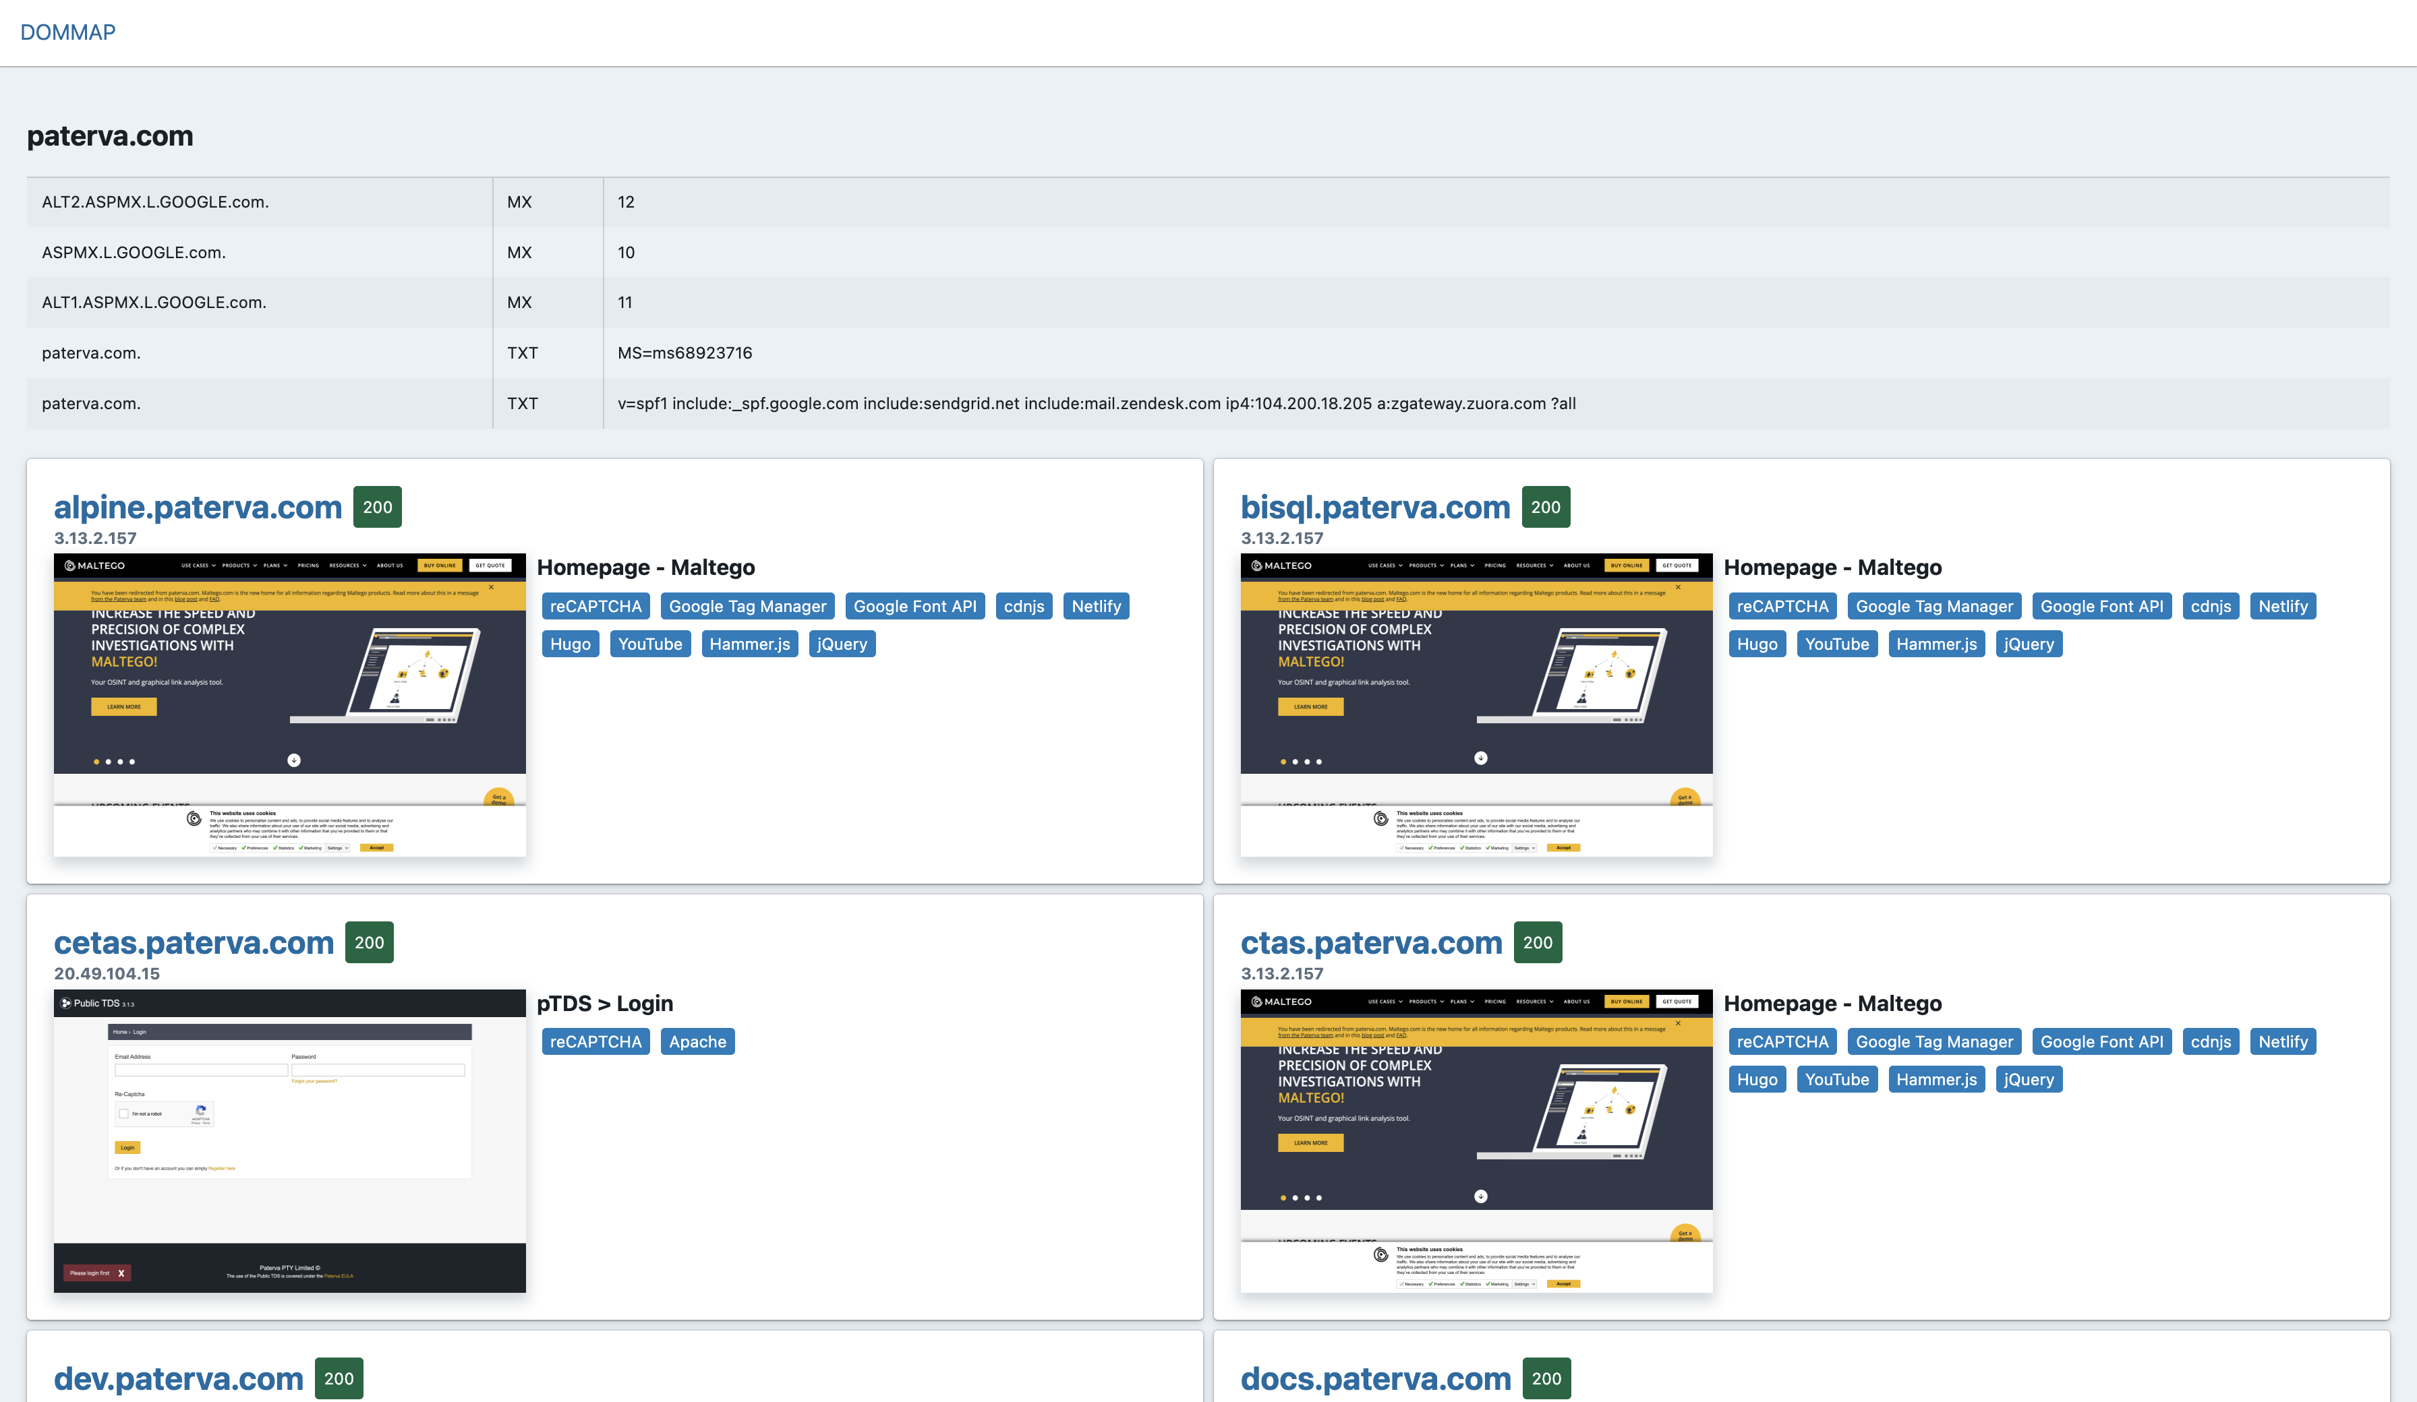Click the Hammer.js tag under bisql.paterva.com
The width and height of the screenshot is (2417, 1402).
click(1936, 644)
